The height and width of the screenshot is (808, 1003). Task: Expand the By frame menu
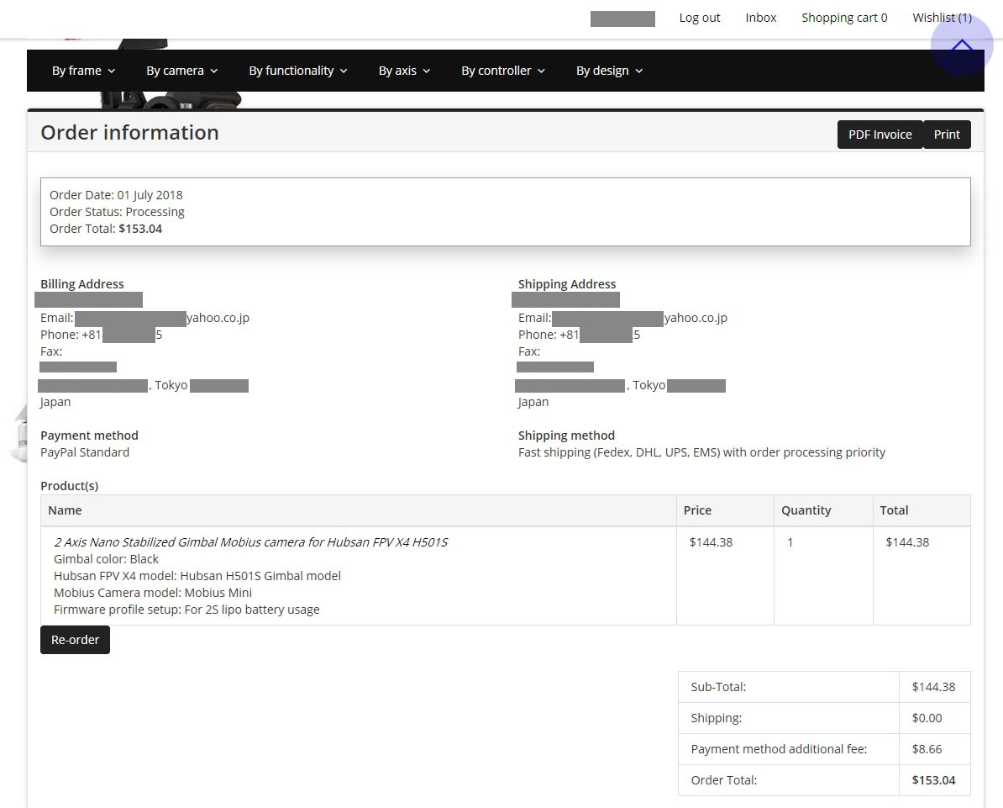[x=83, y=71]
